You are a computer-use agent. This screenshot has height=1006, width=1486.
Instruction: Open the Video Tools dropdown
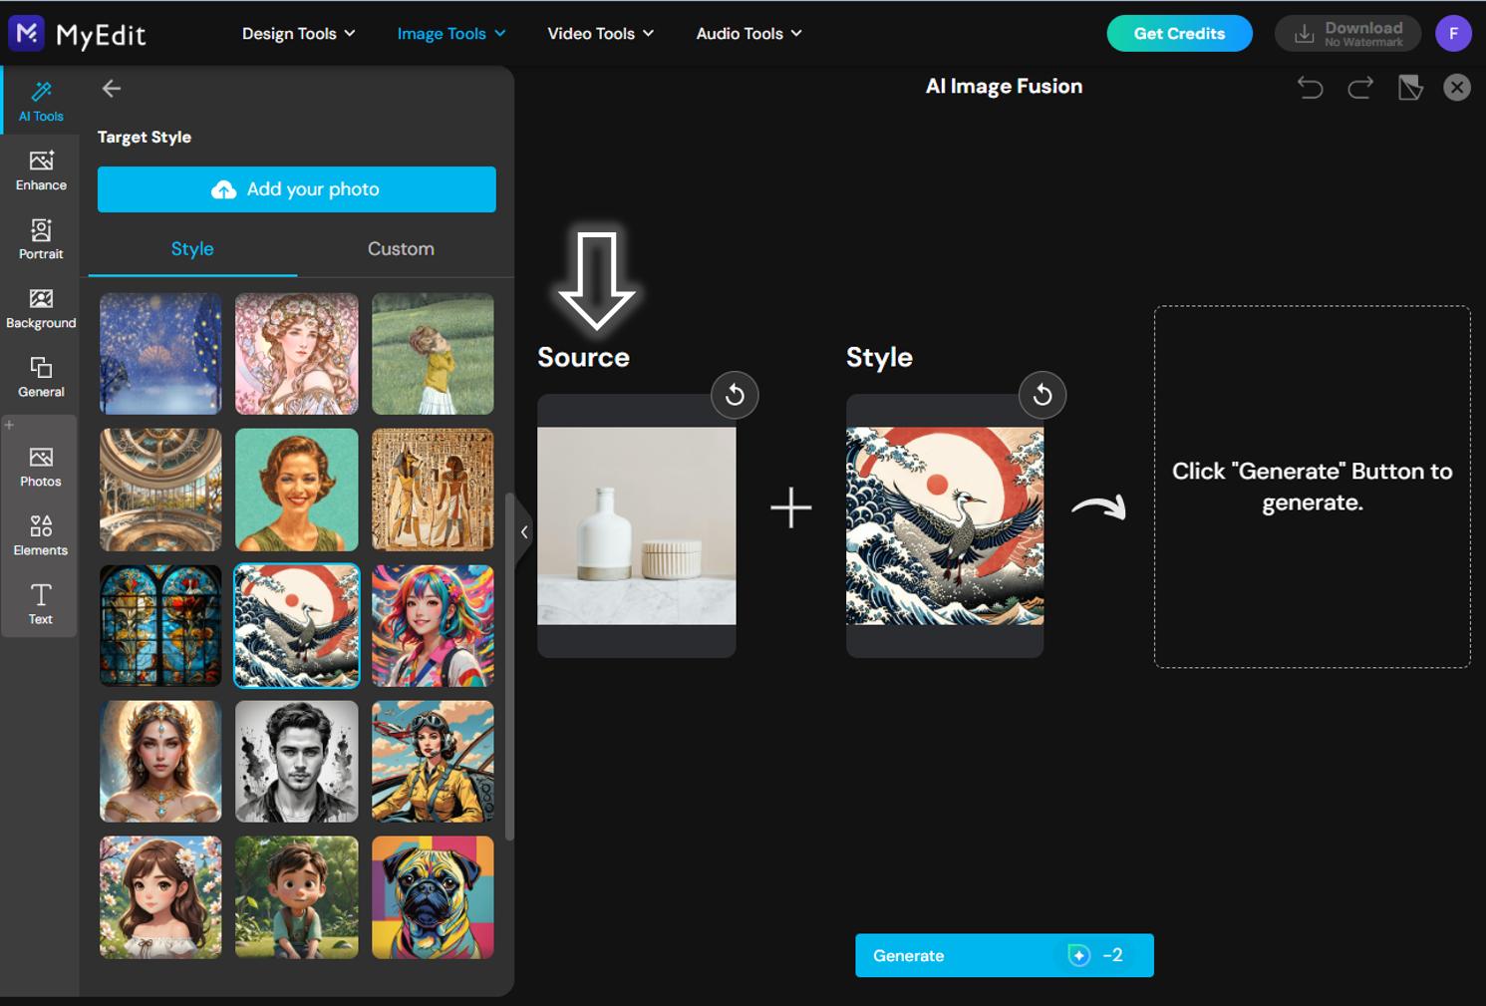pyautogui.click(x=600, y=33)
